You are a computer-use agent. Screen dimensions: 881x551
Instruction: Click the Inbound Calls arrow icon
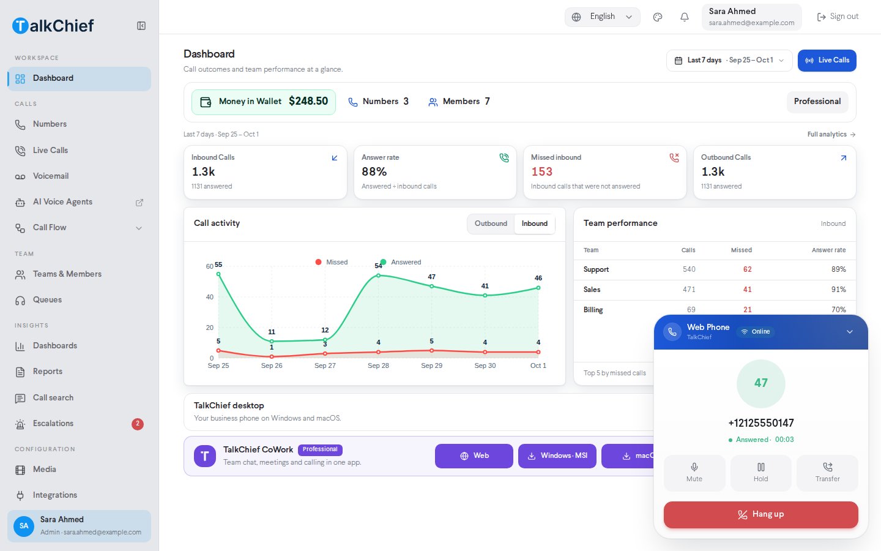point(335,158)
